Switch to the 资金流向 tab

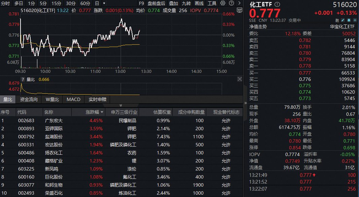pyautogui.click(x=29, y=99)
